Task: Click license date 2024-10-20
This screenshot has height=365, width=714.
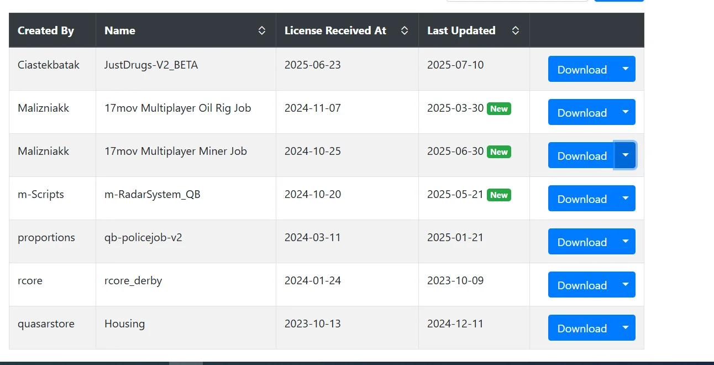Action: pos(313,194)
